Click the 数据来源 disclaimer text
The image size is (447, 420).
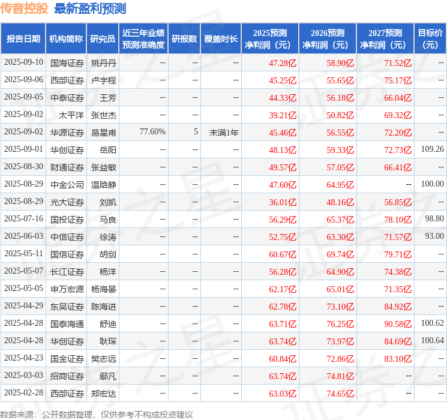point(97,414)
